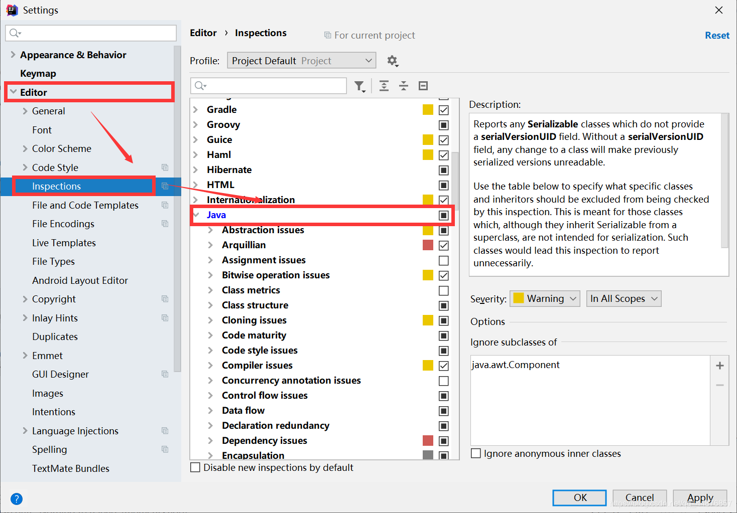The height and width of the screenshot is (513, 737).
Task: Click the Editor breadcrumb
Action: [203, 33]
